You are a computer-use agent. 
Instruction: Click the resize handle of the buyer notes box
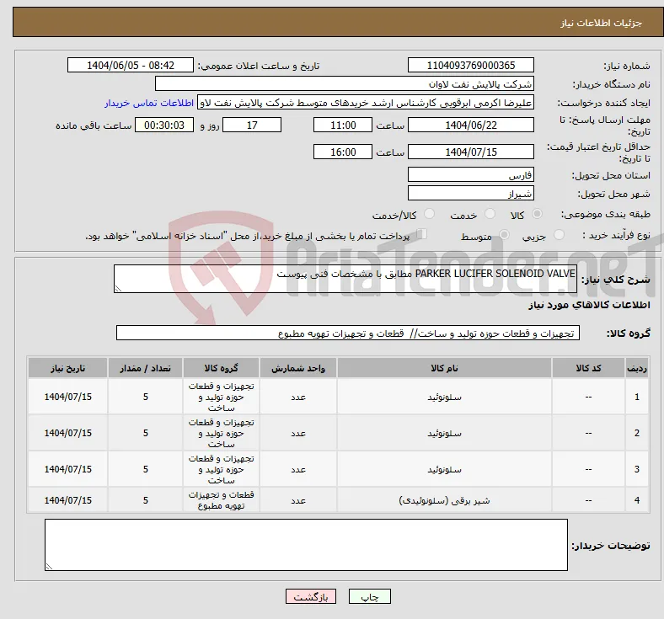49,566
